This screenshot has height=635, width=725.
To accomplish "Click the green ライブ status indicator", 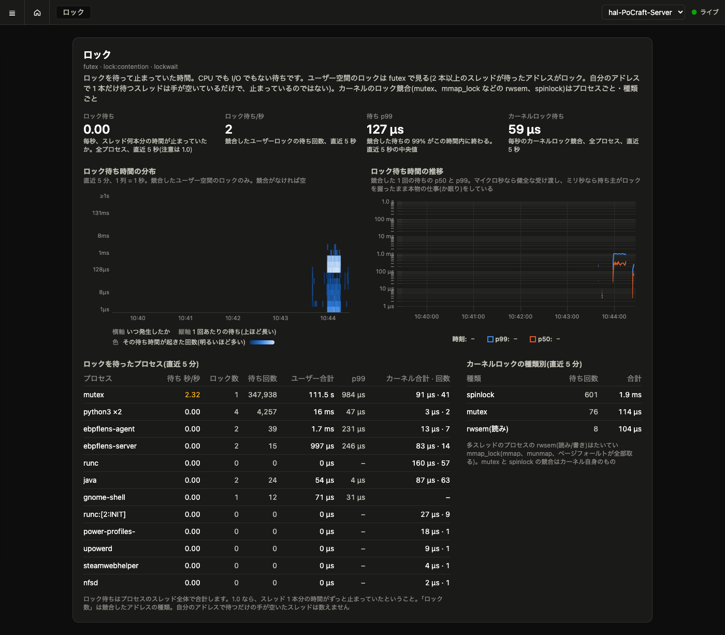I will [705, 12].
